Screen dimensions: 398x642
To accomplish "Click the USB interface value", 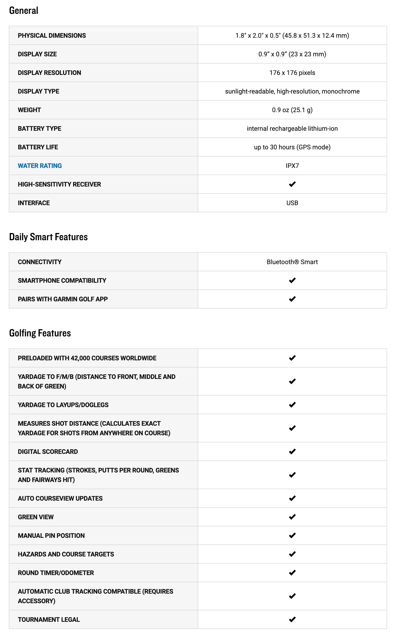I will 292,203.
